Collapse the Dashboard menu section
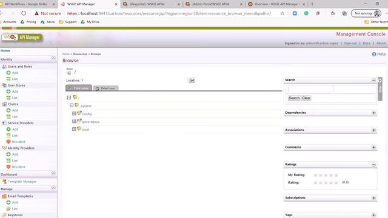 tap(53, 174)
